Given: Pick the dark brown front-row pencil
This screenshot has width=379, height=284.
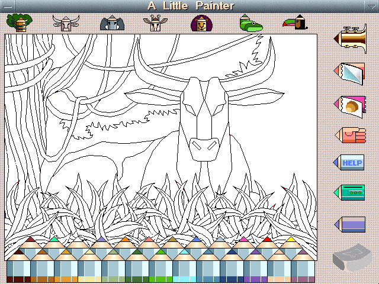Looking at the screenshot, I should [18, 267].
